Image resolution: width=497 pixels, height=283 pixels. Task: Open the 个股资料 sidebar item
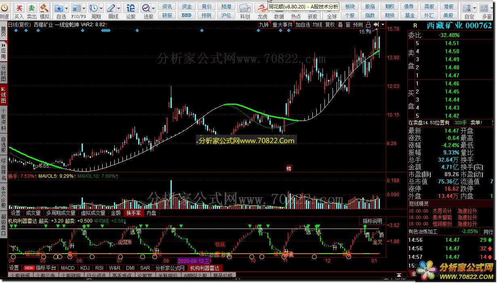(4, 119)
